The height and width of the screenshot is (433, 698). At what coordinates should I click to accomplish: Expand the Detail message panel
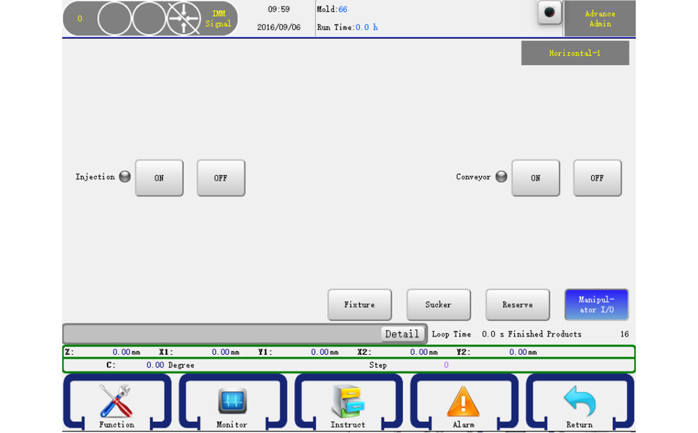click(x=402, y=334)
